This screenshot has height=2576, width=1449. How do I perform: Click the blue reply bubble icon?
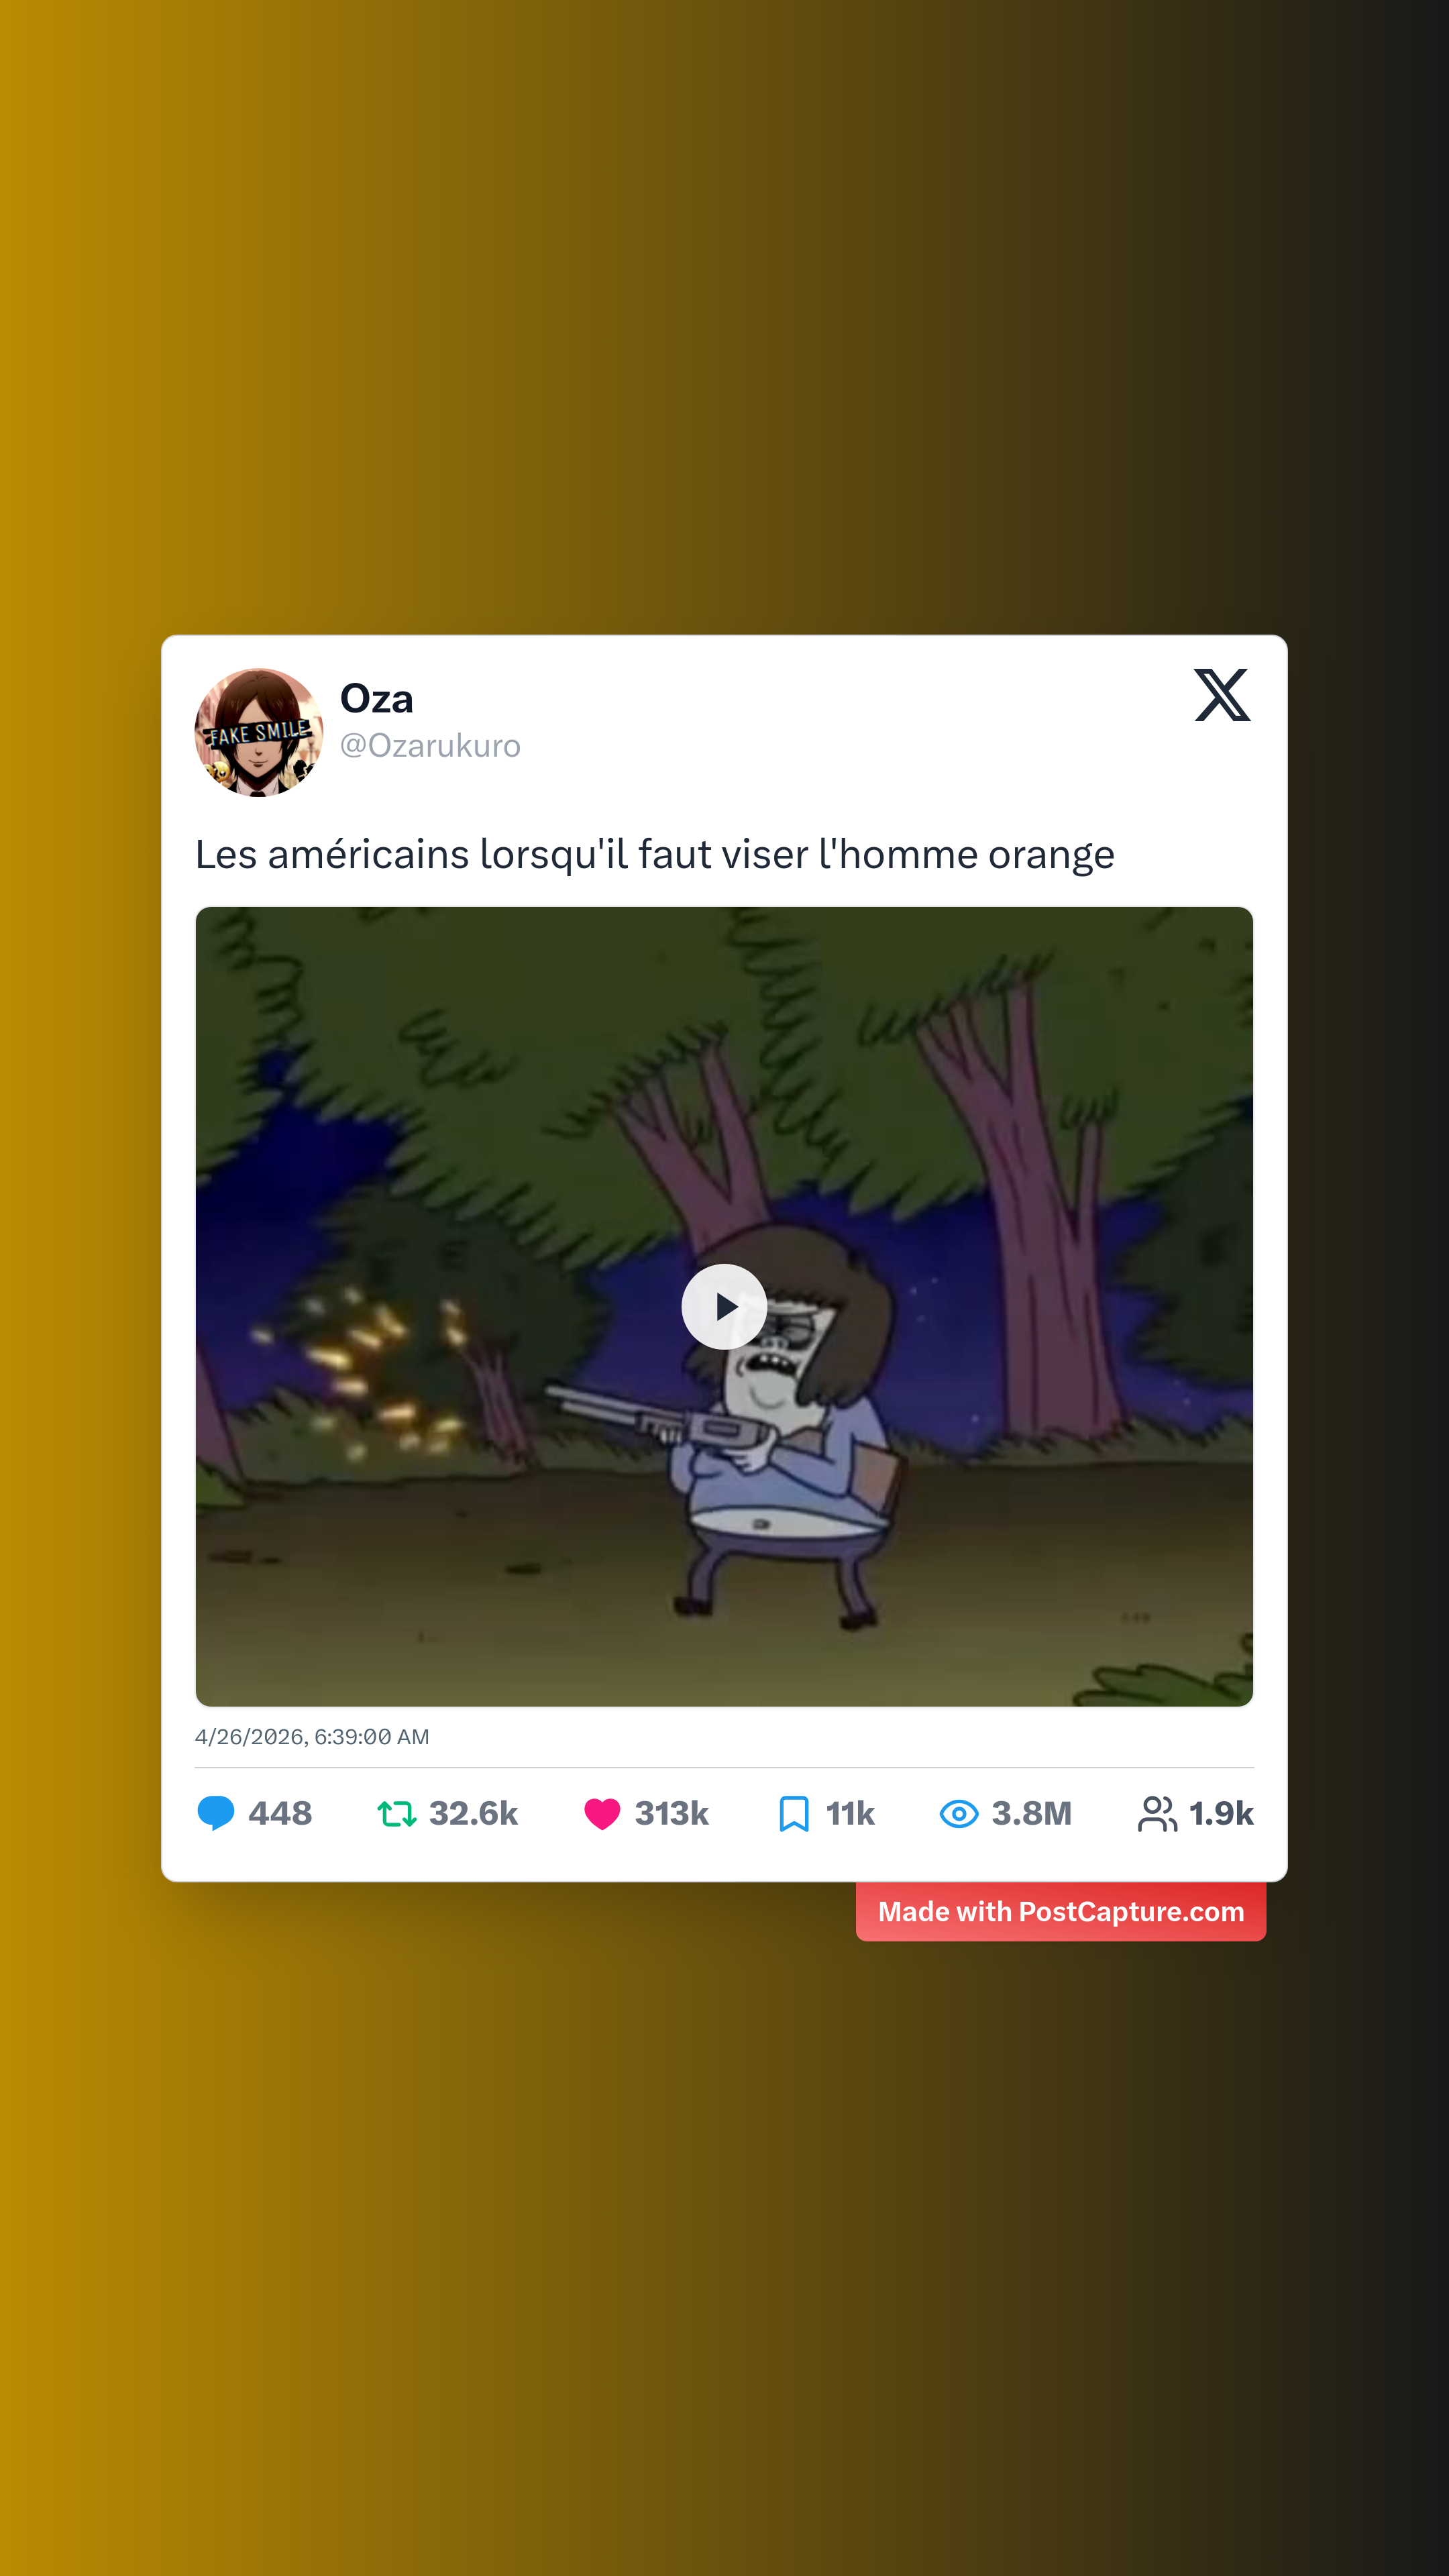216,1813
